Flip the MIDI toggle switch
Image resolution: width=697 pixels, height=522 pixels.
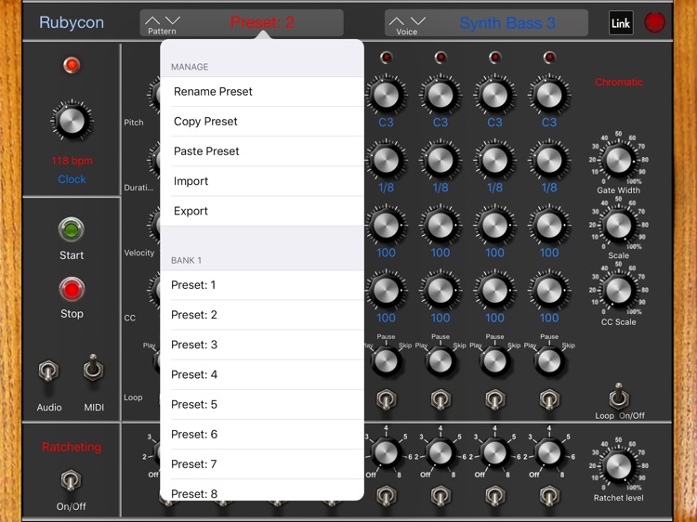(93, 369)
